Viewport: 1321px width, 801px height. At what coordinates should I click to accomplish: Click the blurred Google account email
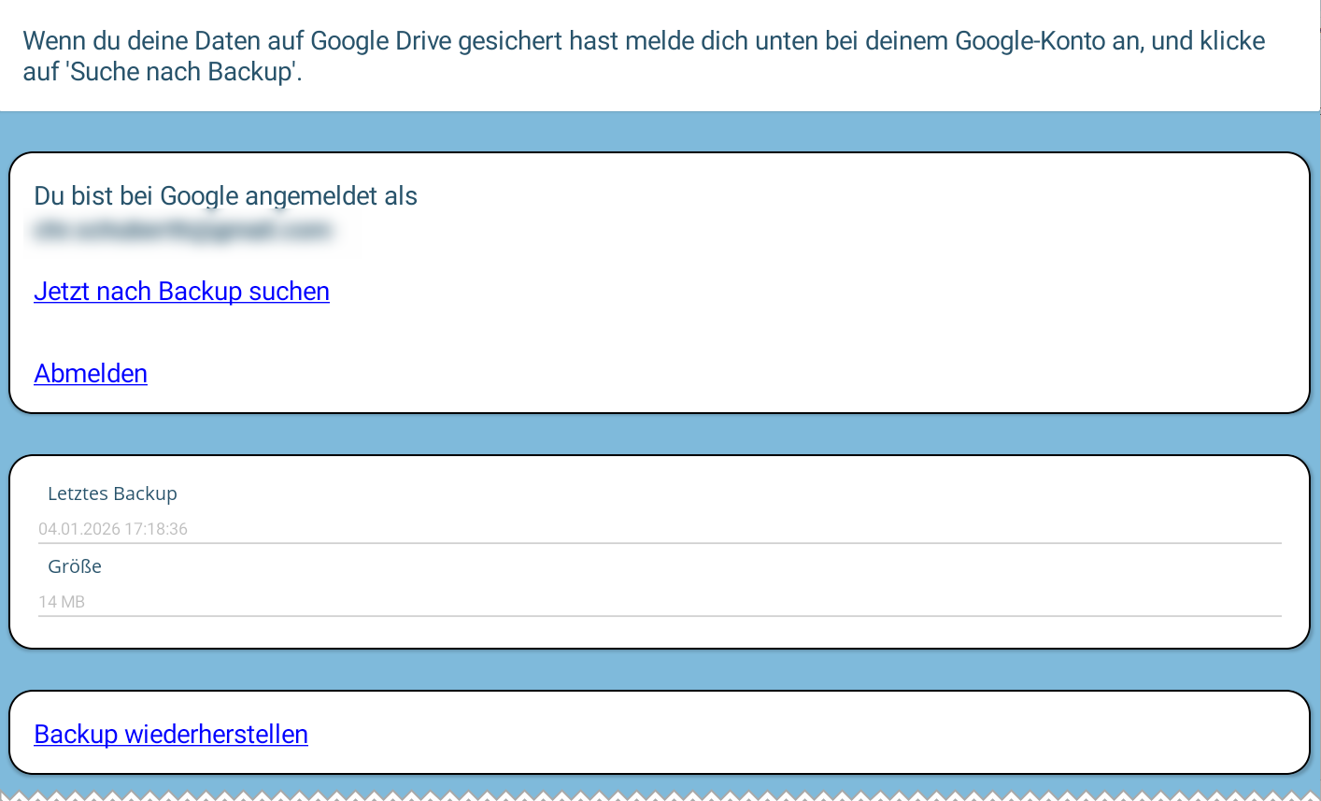coord(182,232)
